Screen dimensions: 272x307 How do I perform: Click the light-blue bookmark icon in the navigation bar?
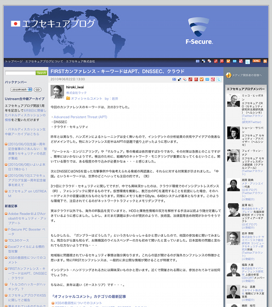click(x=235, y=61)
